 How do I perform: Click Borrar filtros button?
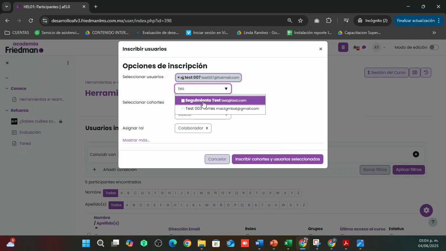tap(375, 170)
